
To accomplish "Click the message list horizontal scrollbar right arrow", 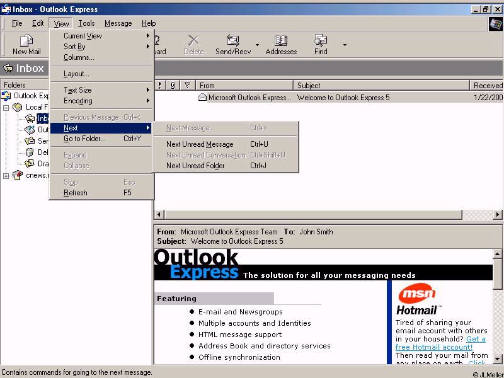I will click(x=497, y=215).
